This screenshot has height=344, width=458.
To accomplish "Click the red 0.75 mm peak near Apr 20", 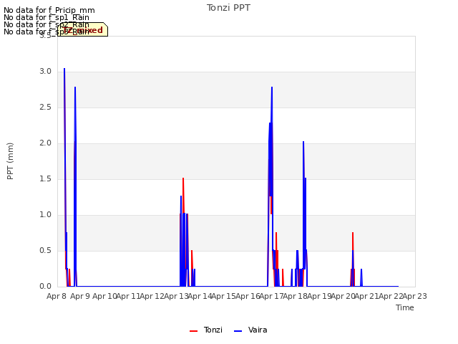I will pyautogui.click(x=353, y=233).
